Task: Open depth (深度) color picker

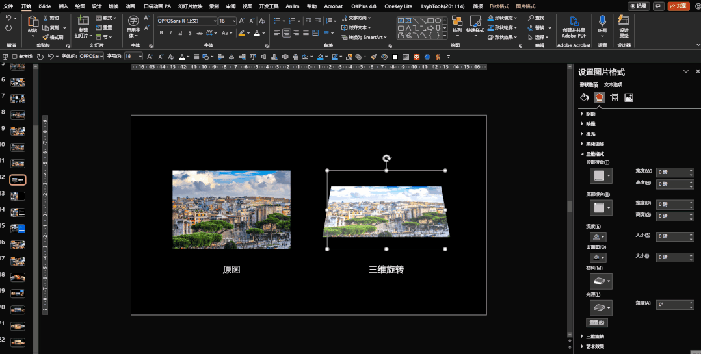Action: (x=598, y=236)
